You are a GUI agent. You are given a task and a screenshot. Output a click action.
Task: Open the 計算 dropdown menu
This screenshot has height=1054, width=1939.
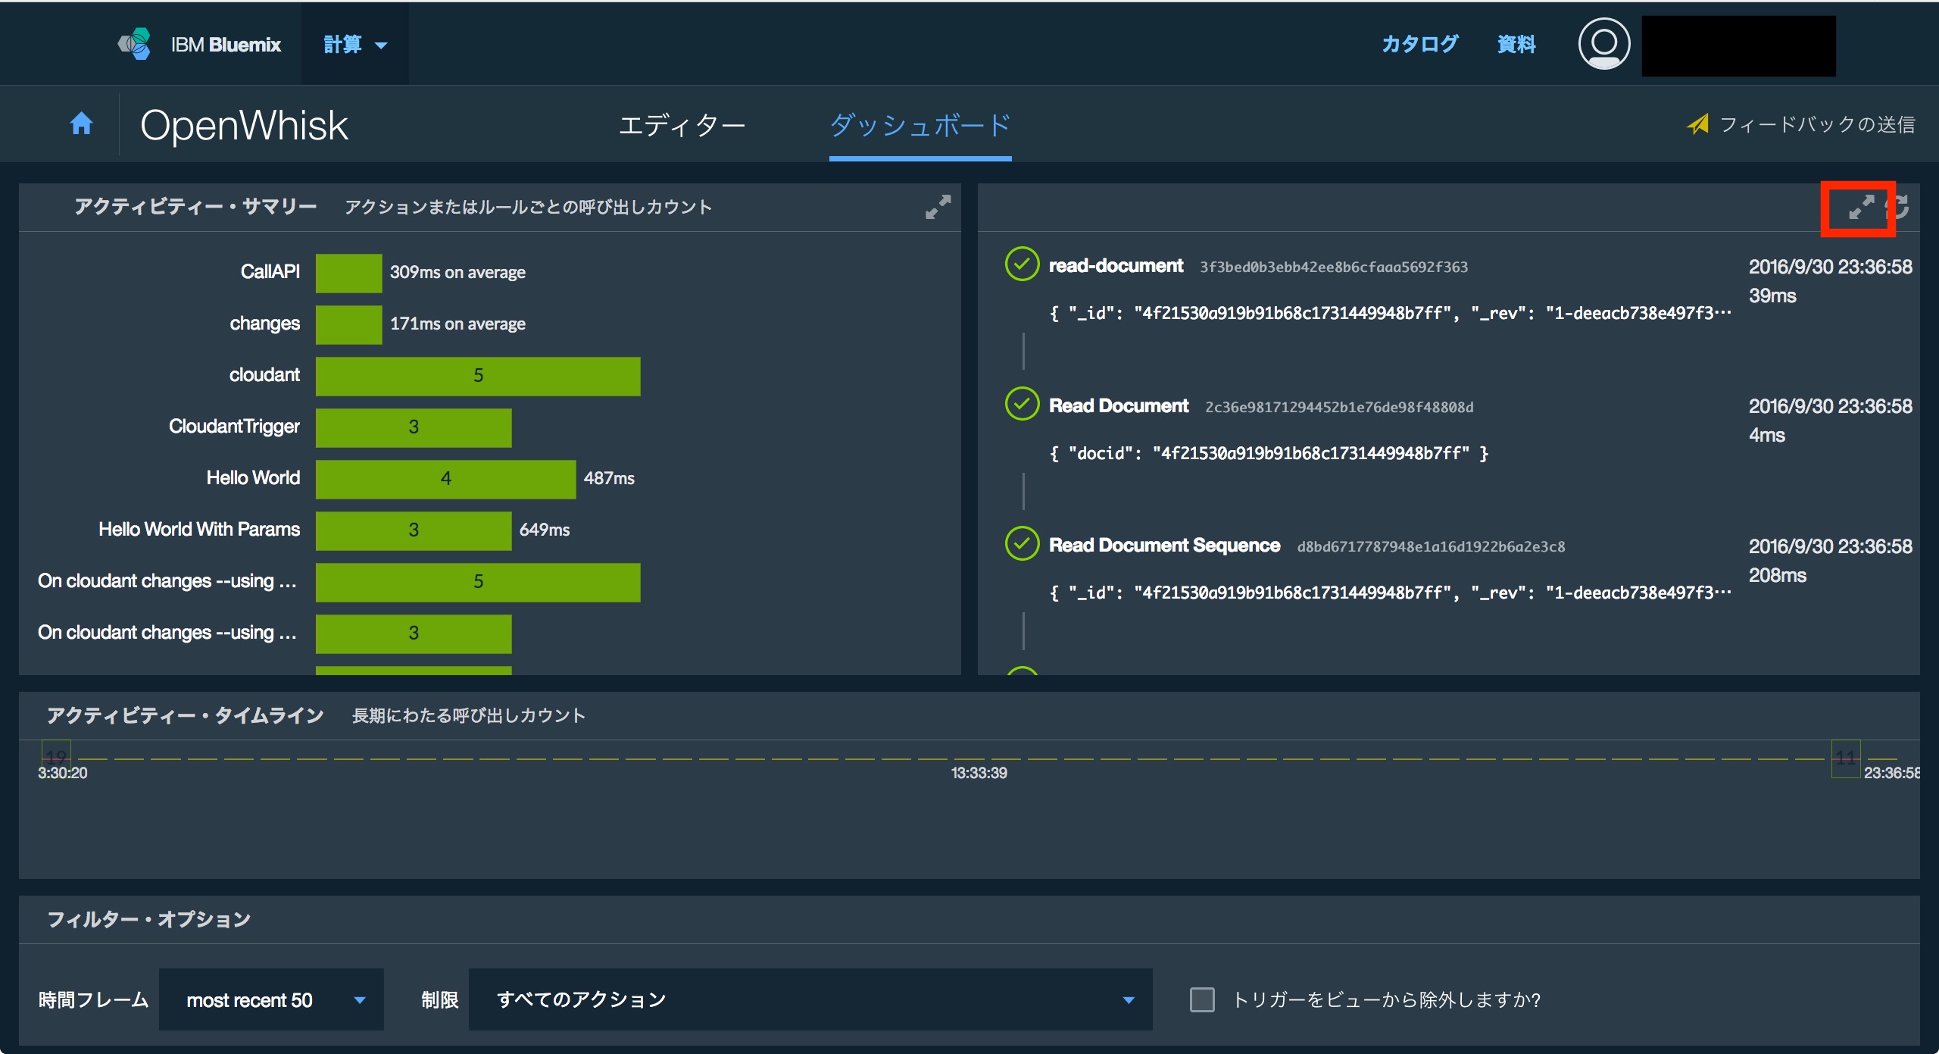coord(355,45)
